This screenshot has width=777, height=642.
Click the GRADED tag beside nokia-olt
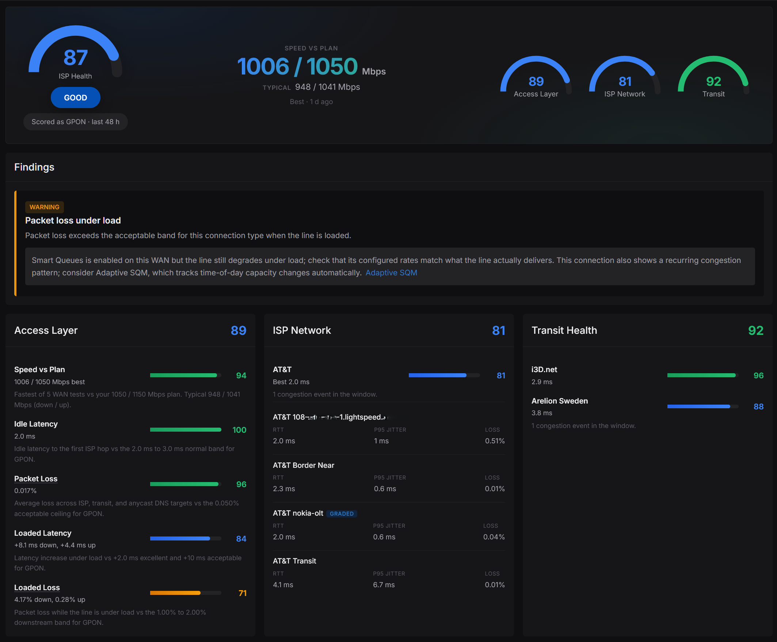[342, 513]
